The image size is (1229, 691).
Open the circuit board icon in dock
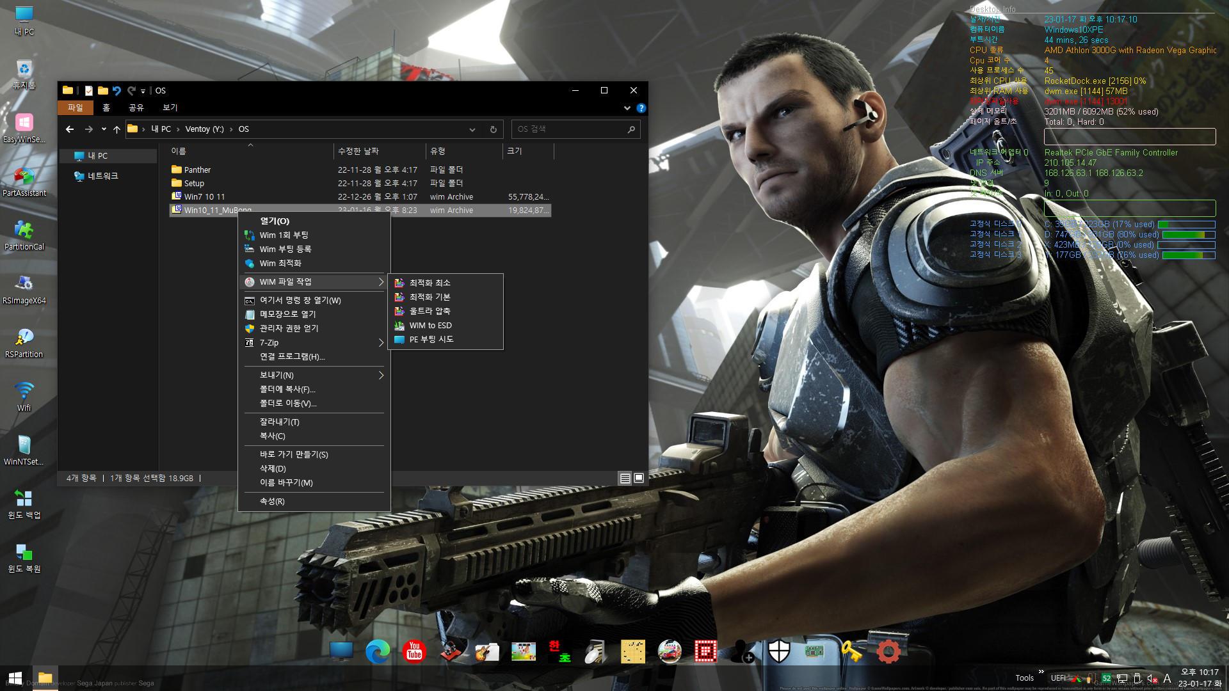coord(814,651)
